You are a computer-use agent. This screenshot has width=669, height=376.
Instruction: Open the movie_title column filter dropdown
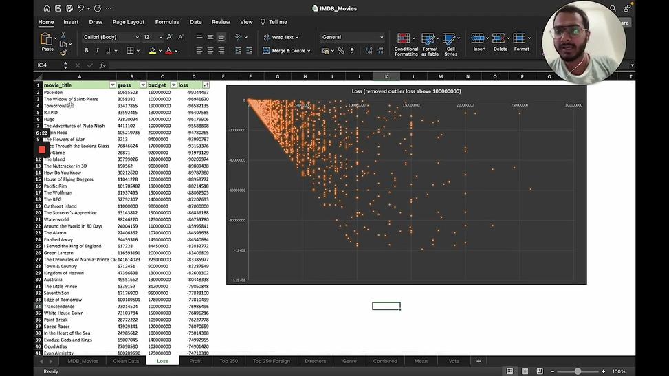pos(112,85)
